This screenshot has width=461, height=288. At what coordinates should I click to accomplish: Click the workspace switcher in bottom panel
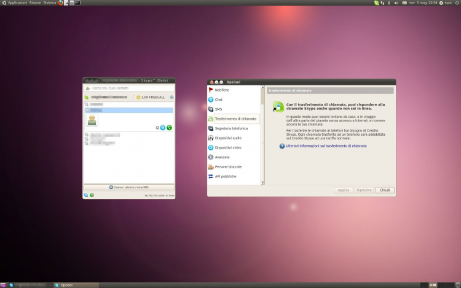(437, 285)
